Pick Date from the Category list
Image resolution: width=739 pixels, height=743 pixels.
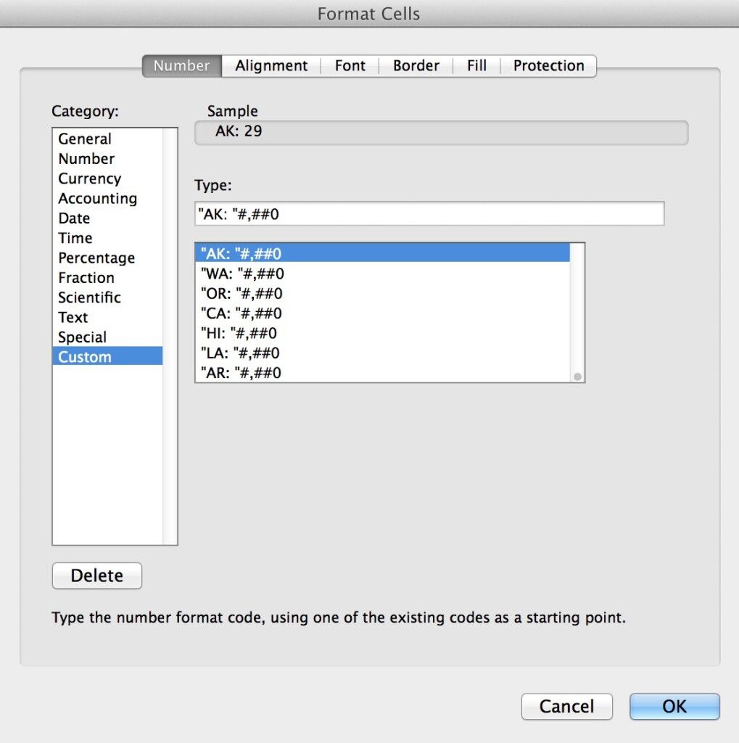click(74, 218)
